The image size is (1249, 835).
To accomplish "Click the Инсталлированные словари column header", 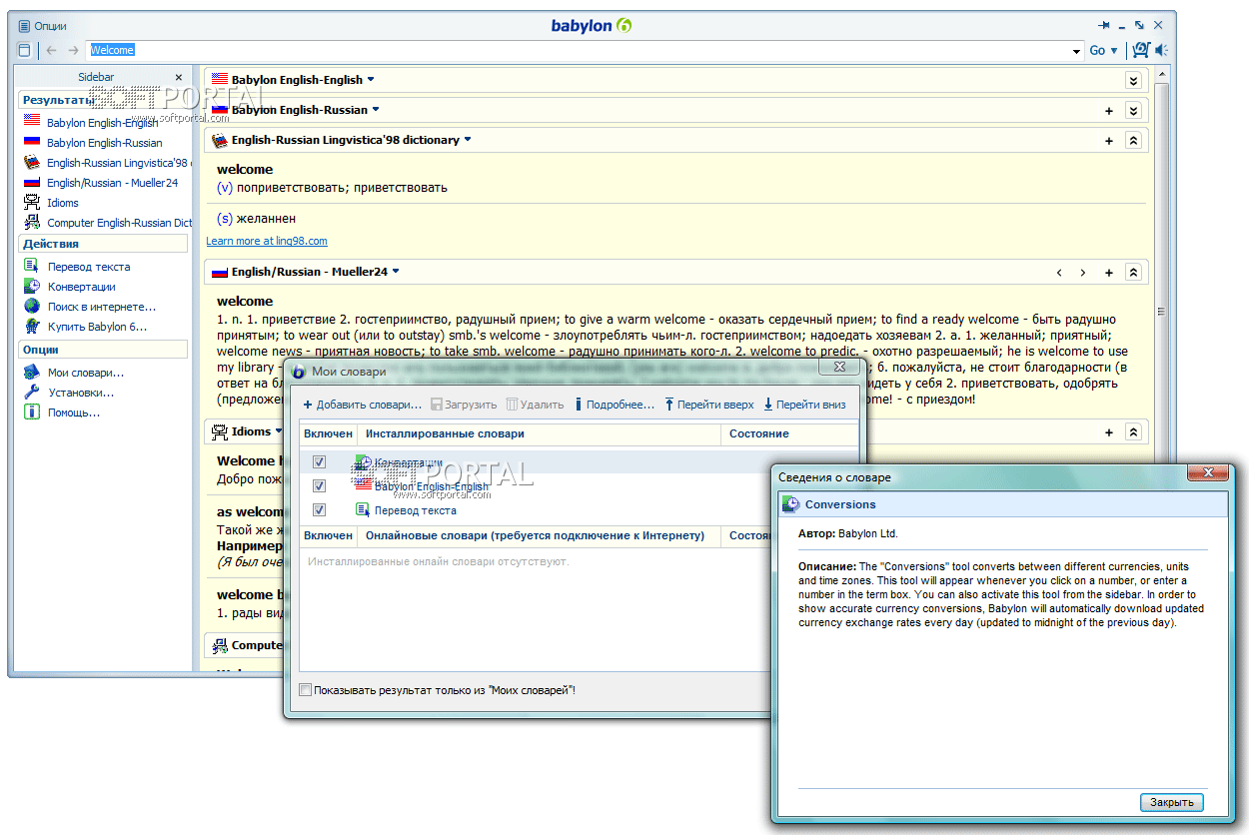I will (x=540, y=433).
